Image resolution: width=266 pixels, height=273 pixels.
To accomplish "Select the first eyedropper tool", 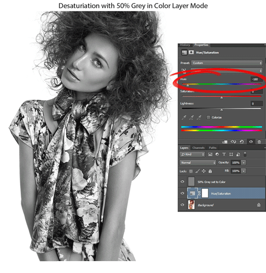I will point(184,117).
